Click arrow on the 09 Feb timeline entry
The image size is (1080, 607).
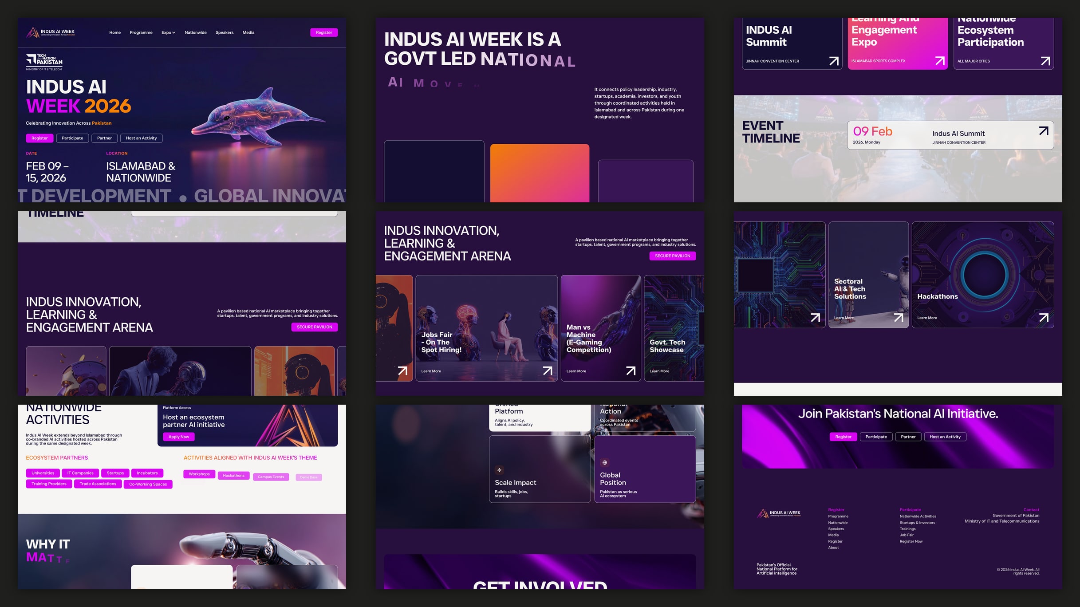point(1044,131)
